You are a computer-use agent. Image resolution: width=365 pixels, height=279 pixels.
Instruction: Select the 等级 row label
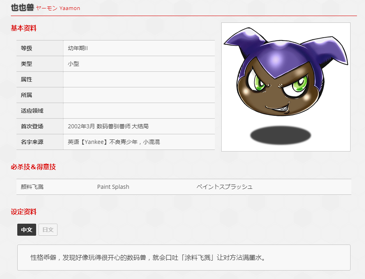point(27,48)
